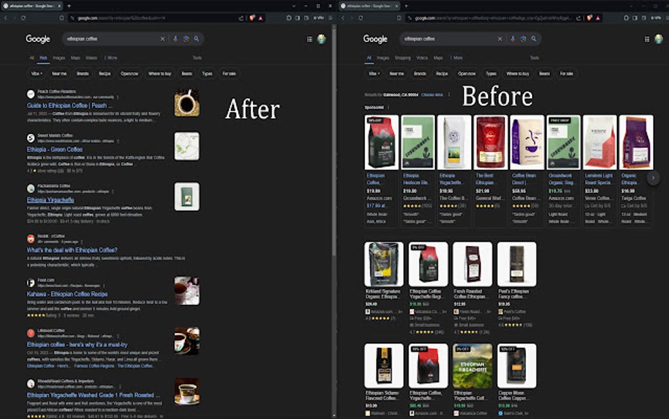Open Brave Rewards triangle in the Before window
This screenshot has height=419, width=669.
tap(598, 18)
